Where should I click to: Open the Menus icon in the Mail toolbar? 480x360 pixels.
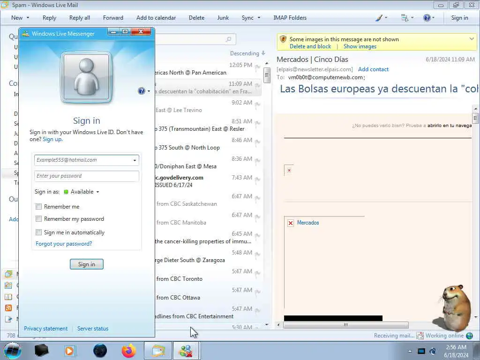405,18
